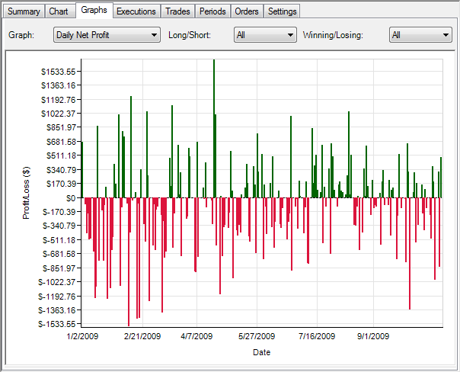
Task: Click the tallest green profit bar
Action: 214,129
